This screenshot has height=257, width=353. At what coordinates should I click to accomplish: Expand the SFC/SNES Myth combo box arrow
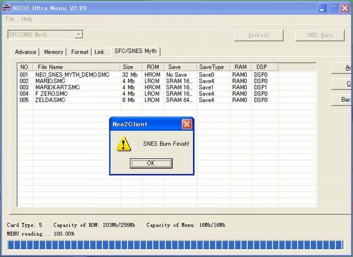tap(78, 35)
